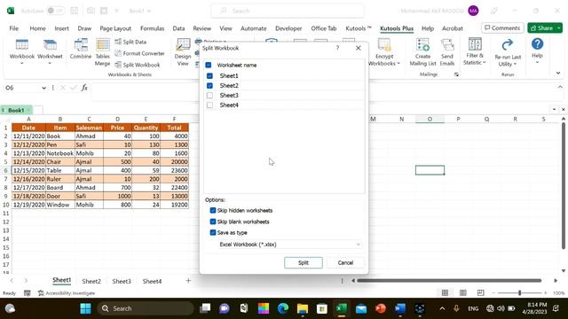Open PowerPoint from the taskbar
Viewport: 568px width, 319px height.
coord(381,308)
